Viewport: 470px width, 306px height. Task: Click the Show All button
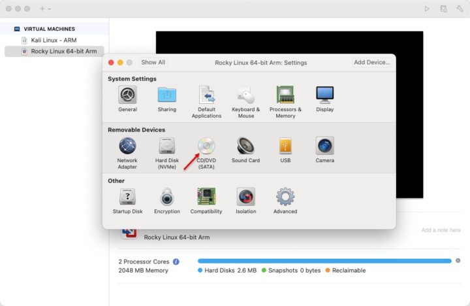tap(153, 62)
